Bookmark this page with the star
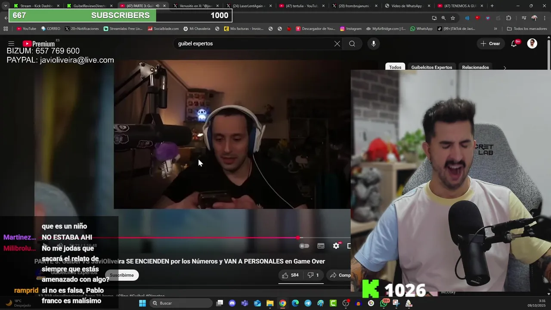Viewport: 551px width, 310px height. pyautogui.click(x=453, y=18)
